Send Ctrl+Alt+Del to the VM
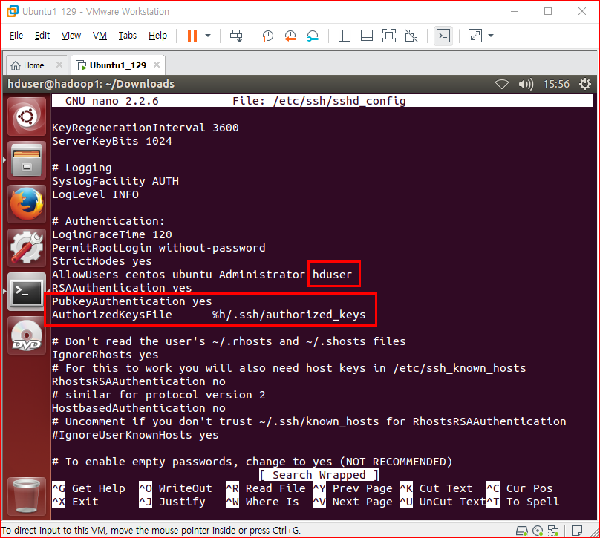Image resolution: width=600 pixels, height=538 pixels. click(x=236, y=36)
